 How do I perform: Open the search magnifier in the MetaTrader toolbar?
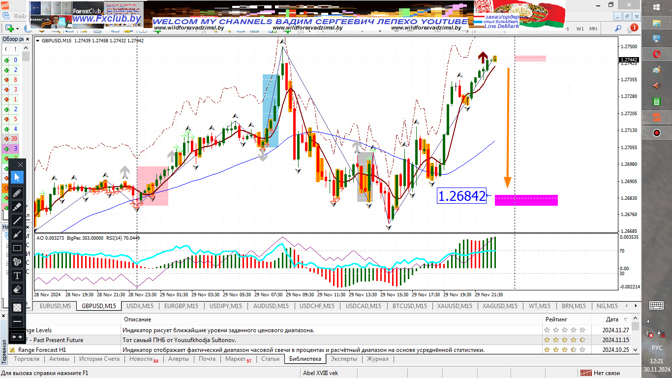[618, 28]
